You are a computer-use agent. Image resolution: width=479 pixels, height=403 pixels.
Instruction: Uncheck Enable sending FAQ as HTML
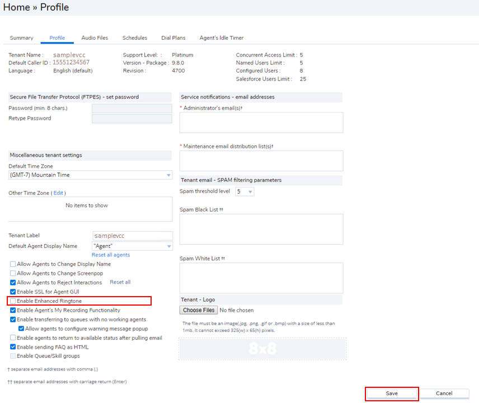13,347
